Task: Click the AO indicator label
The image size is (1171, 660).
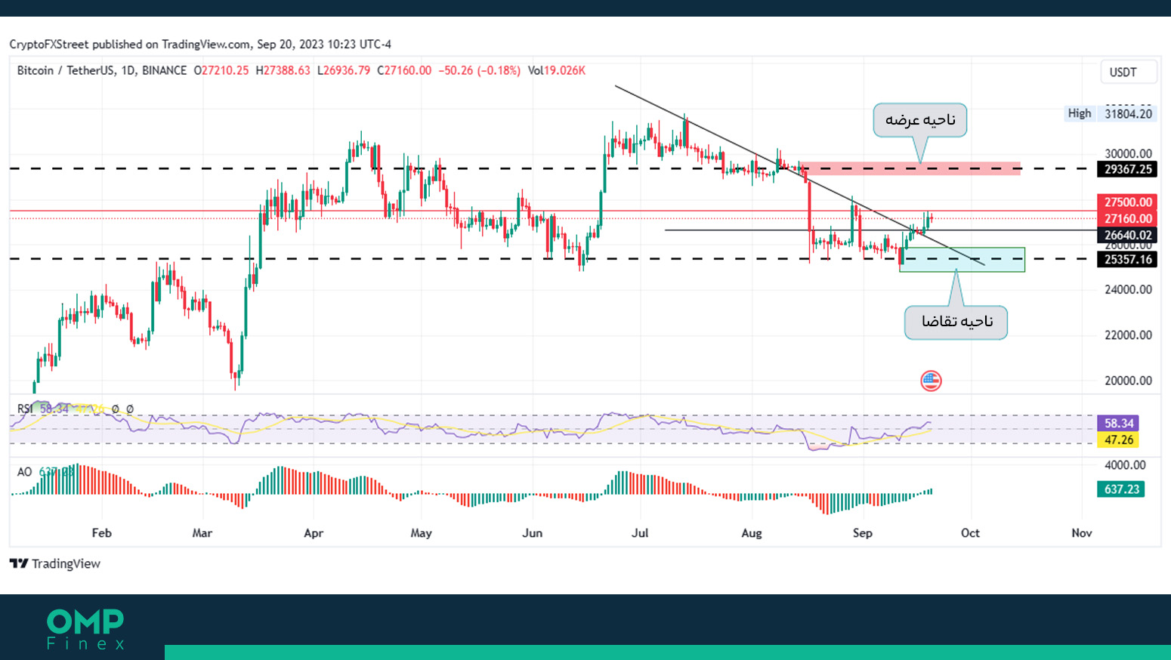Action: point(24,472)
